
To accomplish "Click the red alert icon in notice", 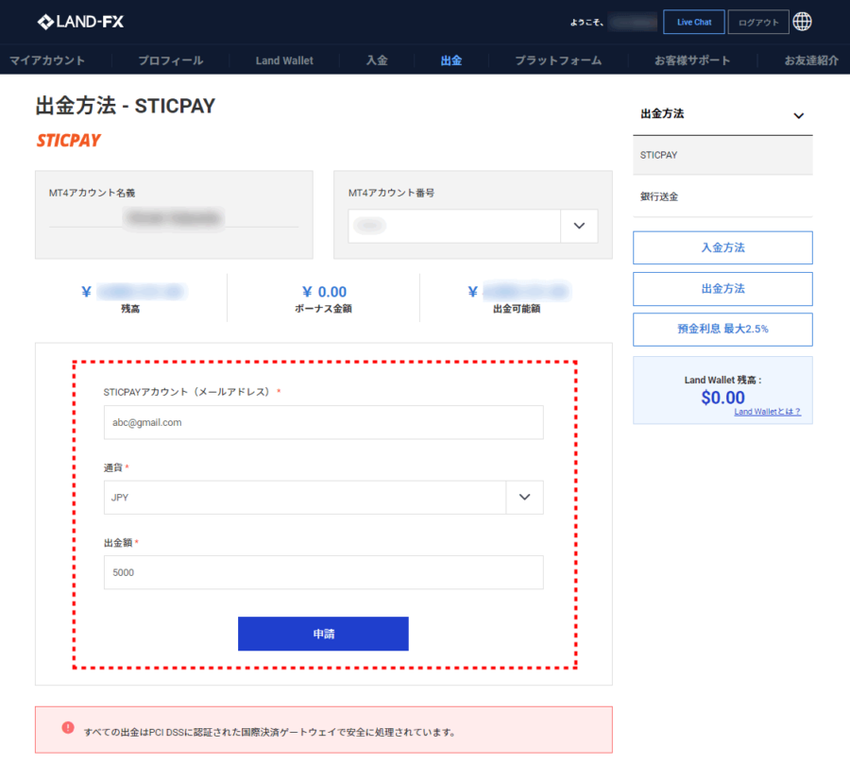I will [x=68, y=727].
